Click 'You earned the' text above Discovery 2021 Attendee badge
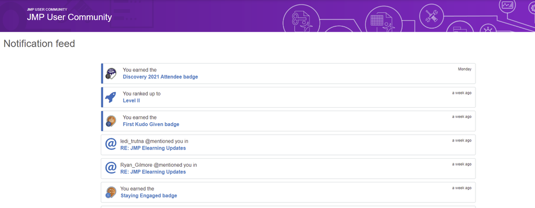535x208 pixels. tap(140, 70)
